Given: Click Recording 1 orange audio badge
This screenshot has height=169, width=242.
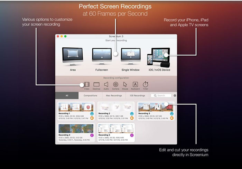Looking at the screenshot, I should tap(92, 118).
